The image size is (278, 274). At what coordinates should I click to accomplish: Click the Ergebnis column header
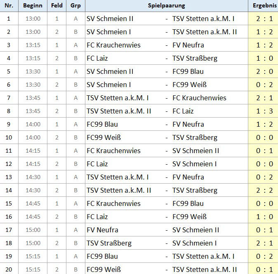tap(264, 5)
